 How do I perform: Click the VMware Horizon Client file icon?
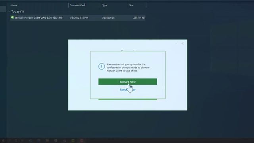click(12, 17)
